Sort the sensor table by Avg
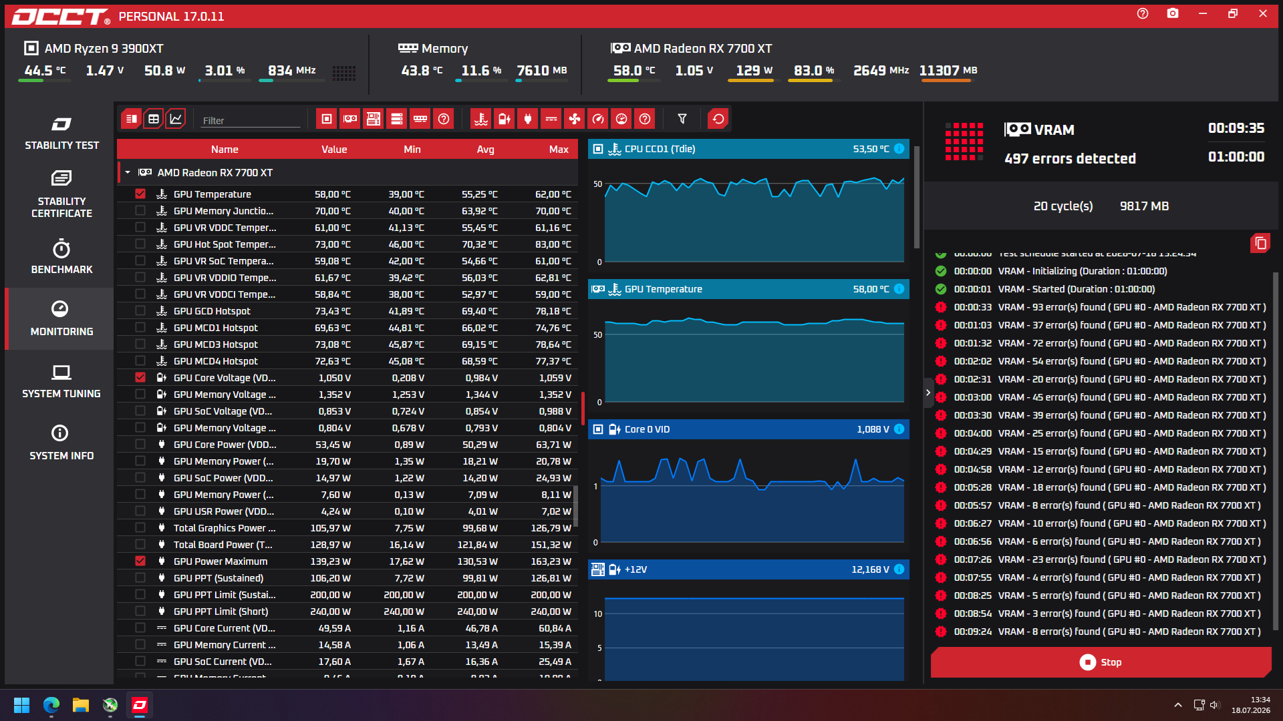This screenshot has height=721, width=1283. [486, 150]
